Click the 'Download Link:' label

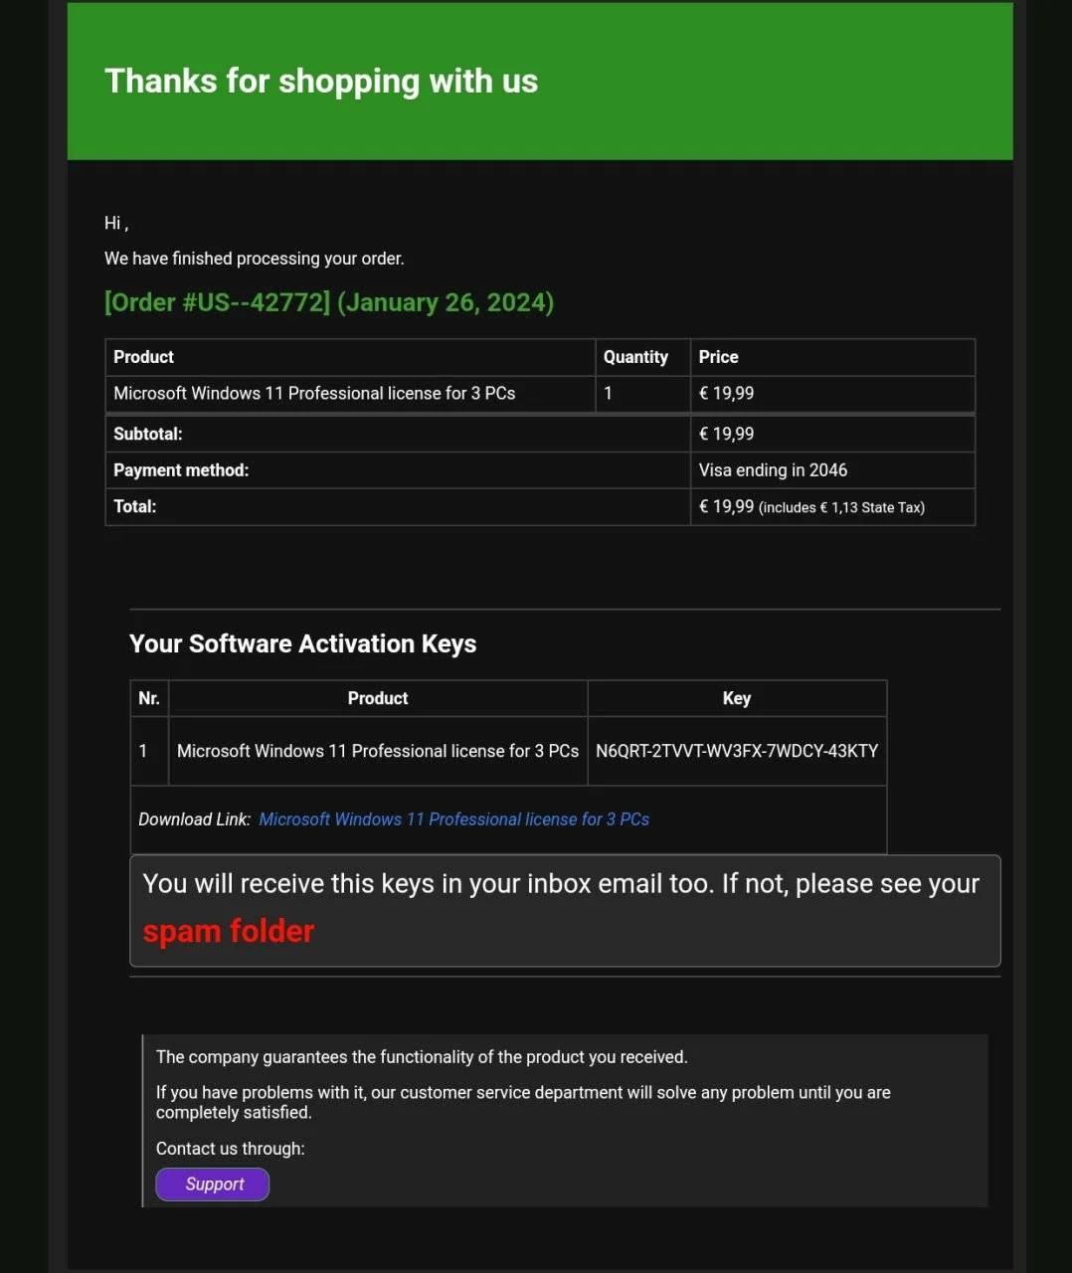(194, 819)
